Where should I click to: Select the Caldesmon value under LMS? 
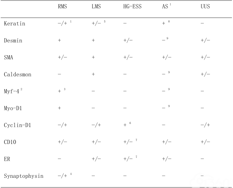(x=93, y=74)
